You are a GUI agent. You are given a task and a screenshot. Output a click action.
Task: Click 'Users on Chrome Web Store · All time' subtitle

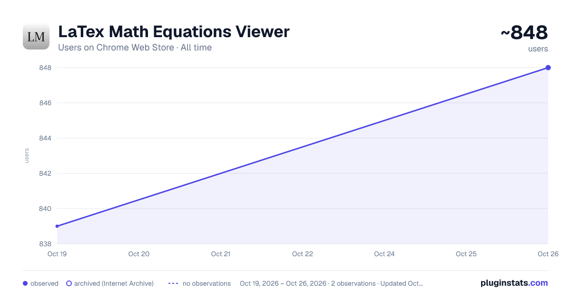(135, 48)
